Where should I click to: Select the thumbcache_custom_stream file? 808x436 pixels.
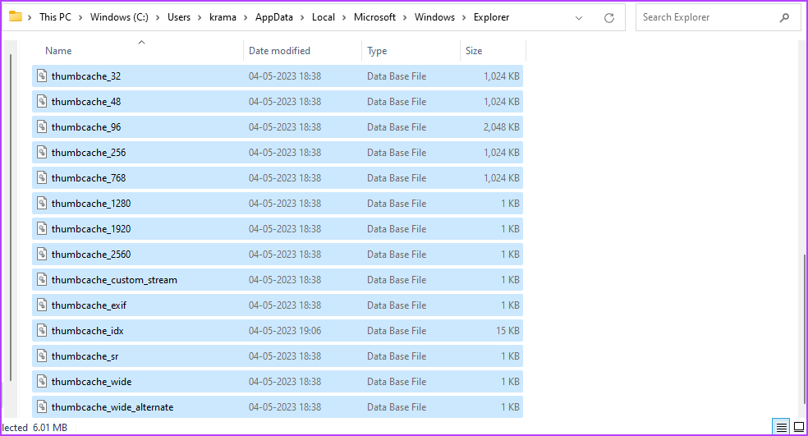(278, 280)
